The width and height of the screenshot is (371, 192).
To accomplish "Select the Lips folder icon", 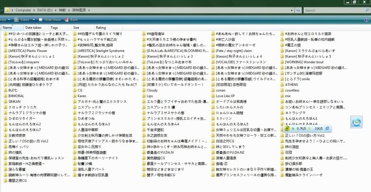I will (144, 96).
